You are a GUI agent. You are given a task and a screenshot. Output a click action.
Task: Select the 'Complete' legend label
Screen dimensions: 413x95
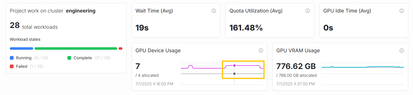[83, 58]
